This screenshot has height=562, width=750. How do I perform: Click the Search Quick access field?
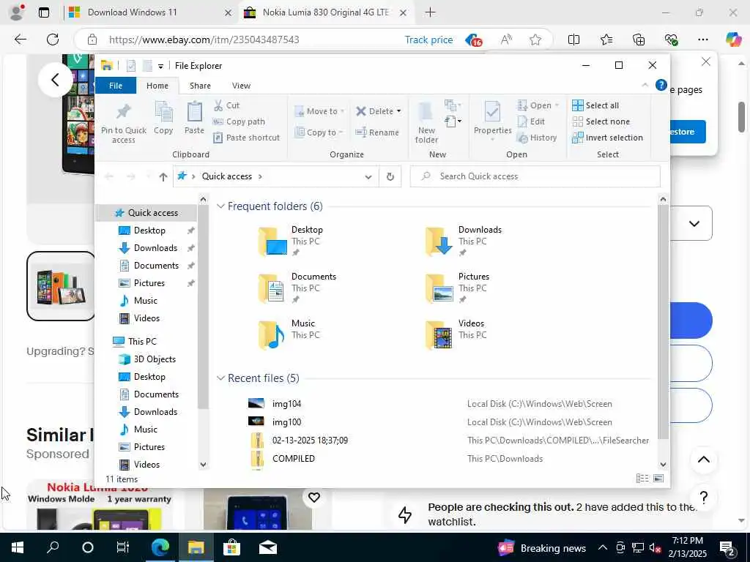[x=535, y=176]
